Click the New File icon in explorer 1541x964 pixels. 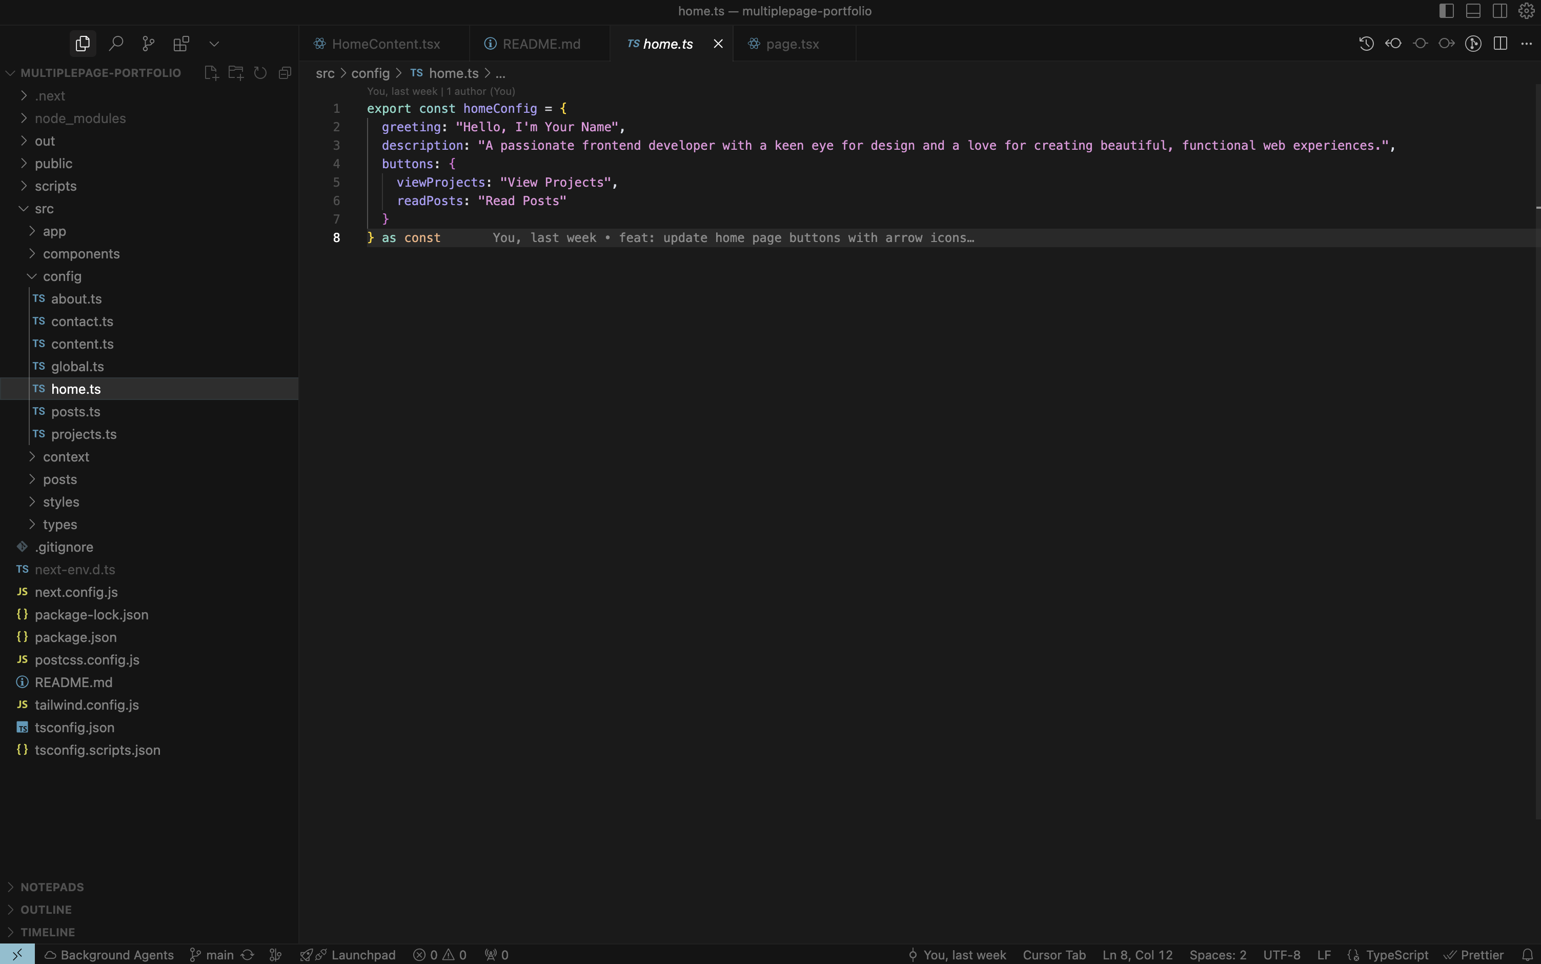coord(211,73)
